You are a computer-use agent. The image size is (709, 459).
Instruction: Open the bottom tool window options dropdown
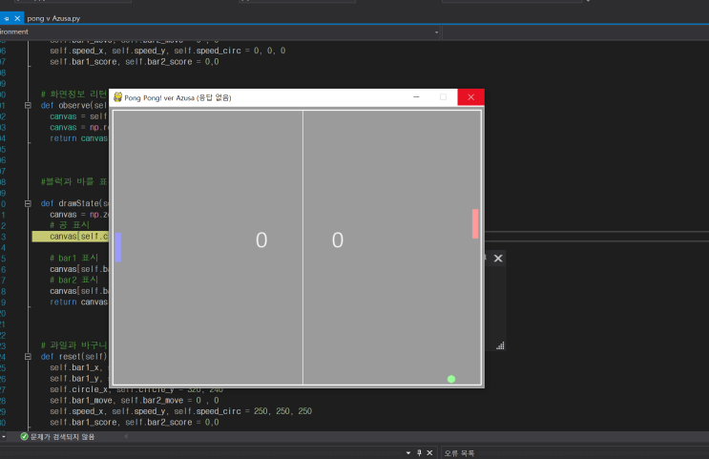click(x=408, y=452)
